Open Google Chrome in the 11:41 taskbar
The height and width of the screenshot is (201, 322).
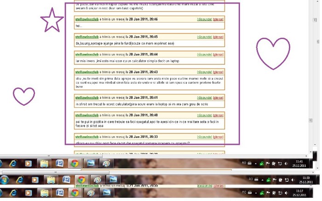(74, 163)
